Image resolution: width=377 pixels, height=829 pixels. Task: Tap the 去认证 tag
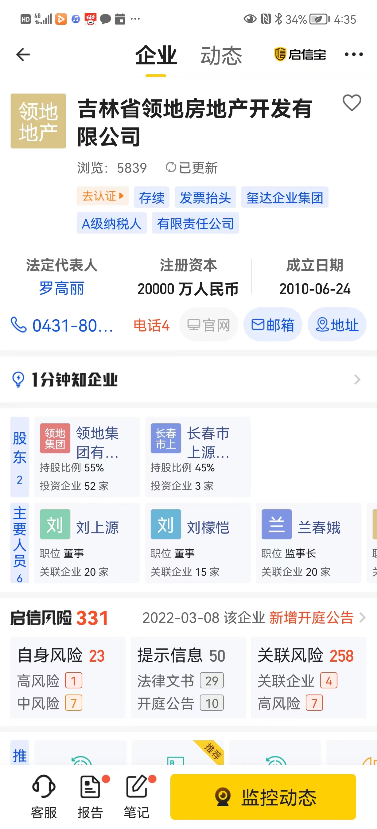(103, 196)
